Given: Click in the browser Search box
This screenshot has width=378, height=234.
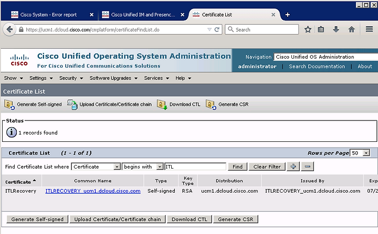Looking at the screenshot, I should 262,30.
